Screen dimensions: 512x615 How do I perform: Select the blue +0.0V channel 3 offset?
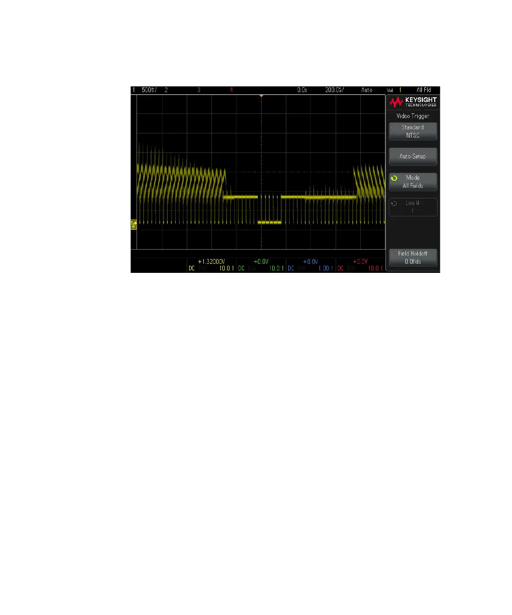click(311, 261)
